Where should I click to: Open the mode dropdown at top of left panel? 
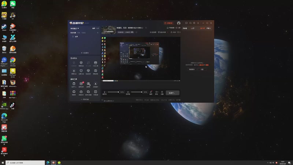pos(75,29)
